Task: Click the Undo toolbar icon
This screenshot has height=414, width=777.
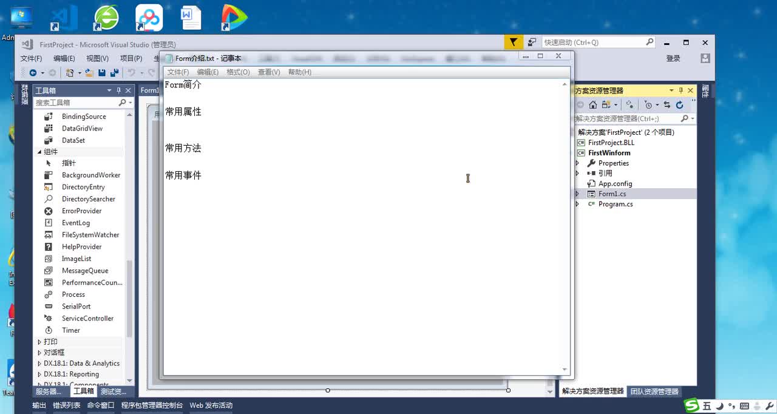Action: (131, 73)
